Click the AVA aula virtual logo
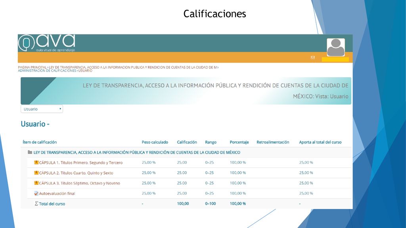Screen dimensions: 406x228 click(x=47, y=43)
